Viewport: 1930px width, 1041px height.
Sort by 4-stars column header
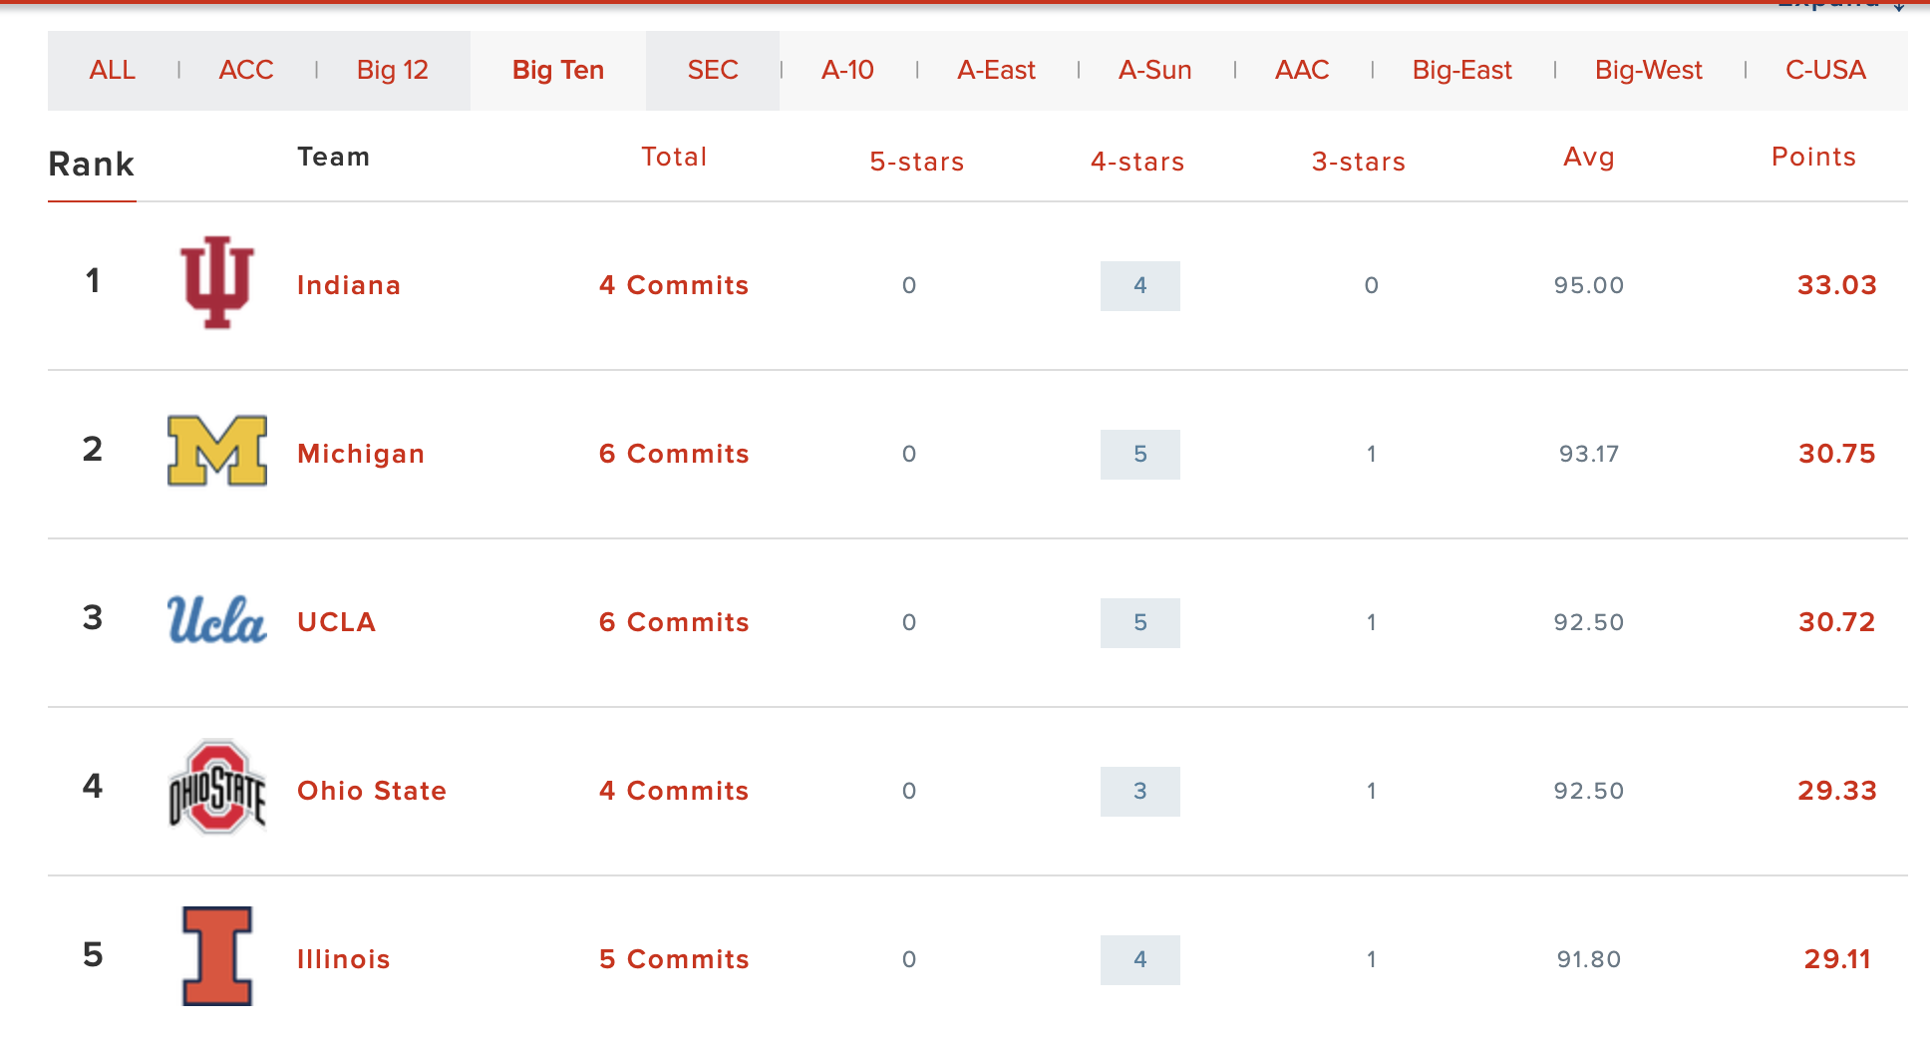[1136, 162]
